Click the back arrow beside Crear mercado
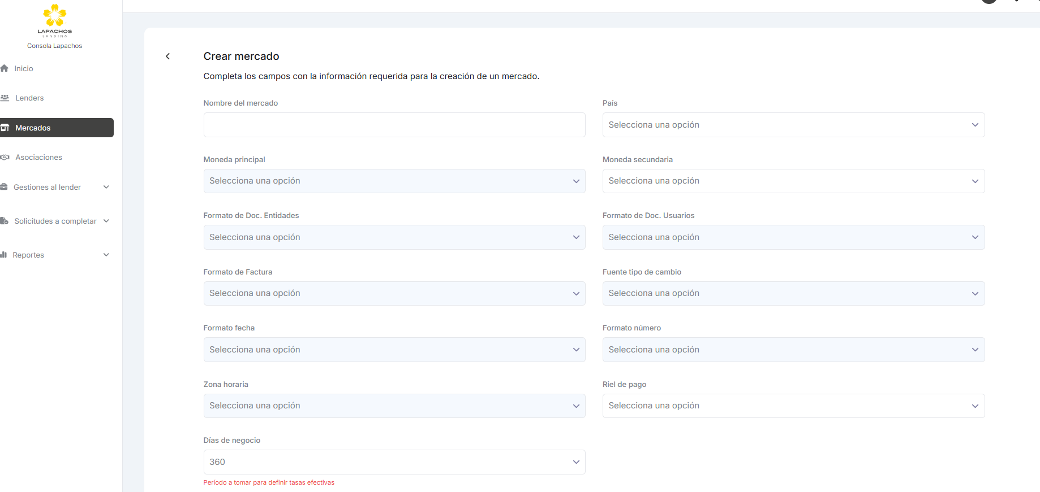 point(167,56)
